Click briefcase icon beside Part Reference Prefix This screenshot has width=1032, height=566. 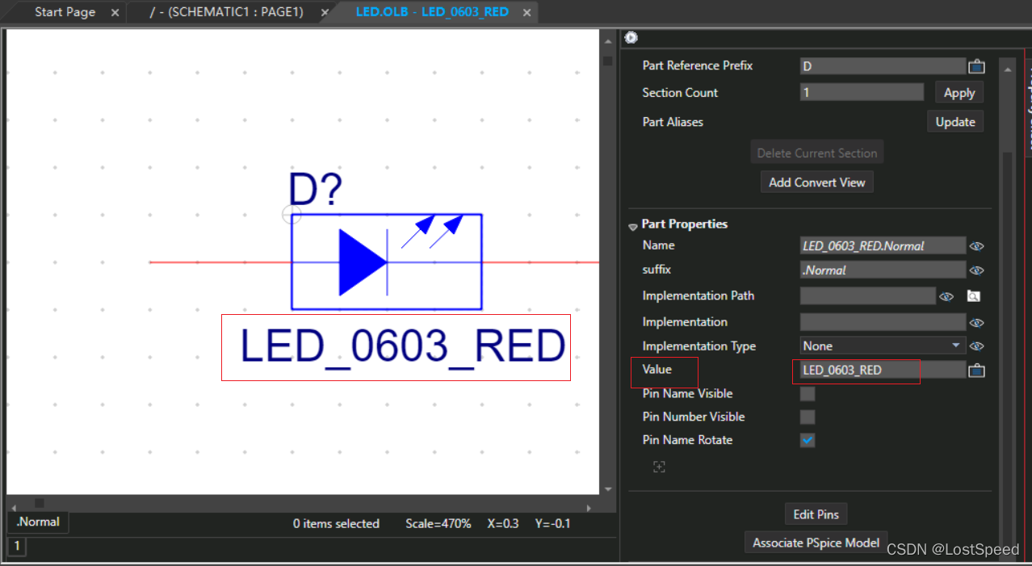976,66
